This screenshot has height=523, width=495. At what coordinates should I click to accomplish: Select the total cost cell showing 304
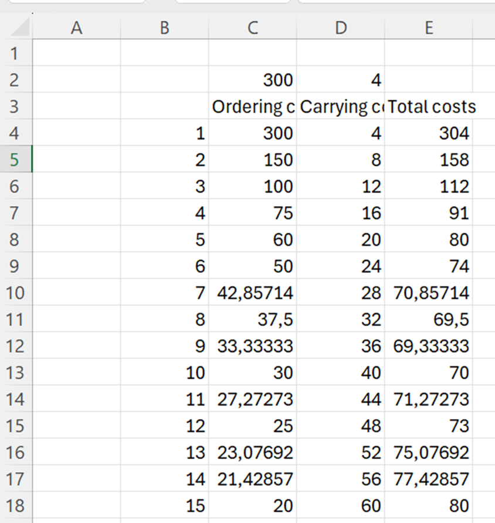(x=429, y=133)
